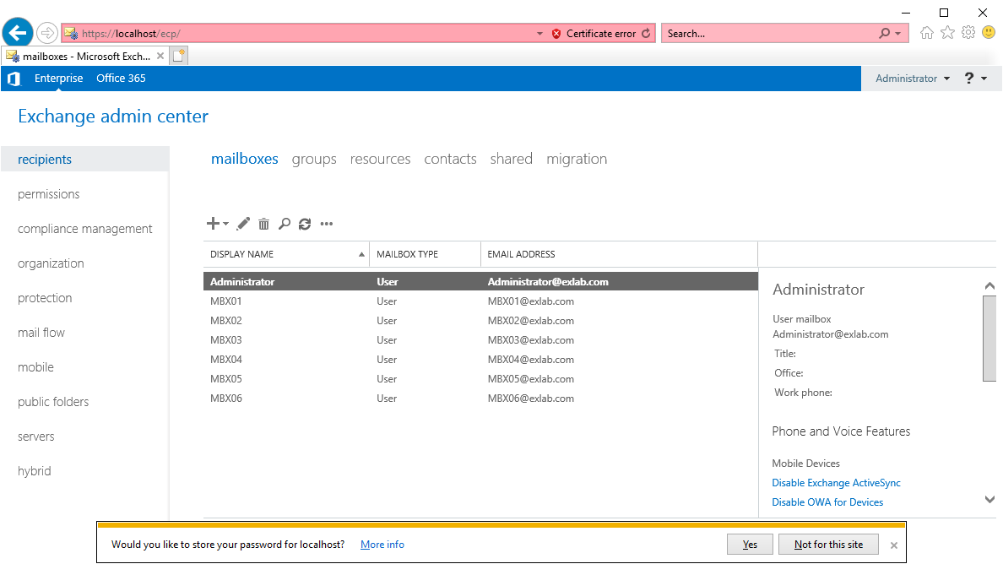Open compliance management in the left navigation
The image size is (1003, 564).
pos(85,228)
